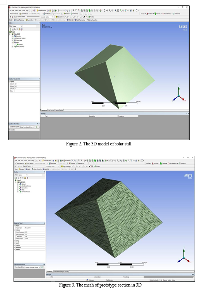This screenshot has height=290, width=207.
Task: Toggle Random colors in the Figure 3 window
Action: pos(72,164)
